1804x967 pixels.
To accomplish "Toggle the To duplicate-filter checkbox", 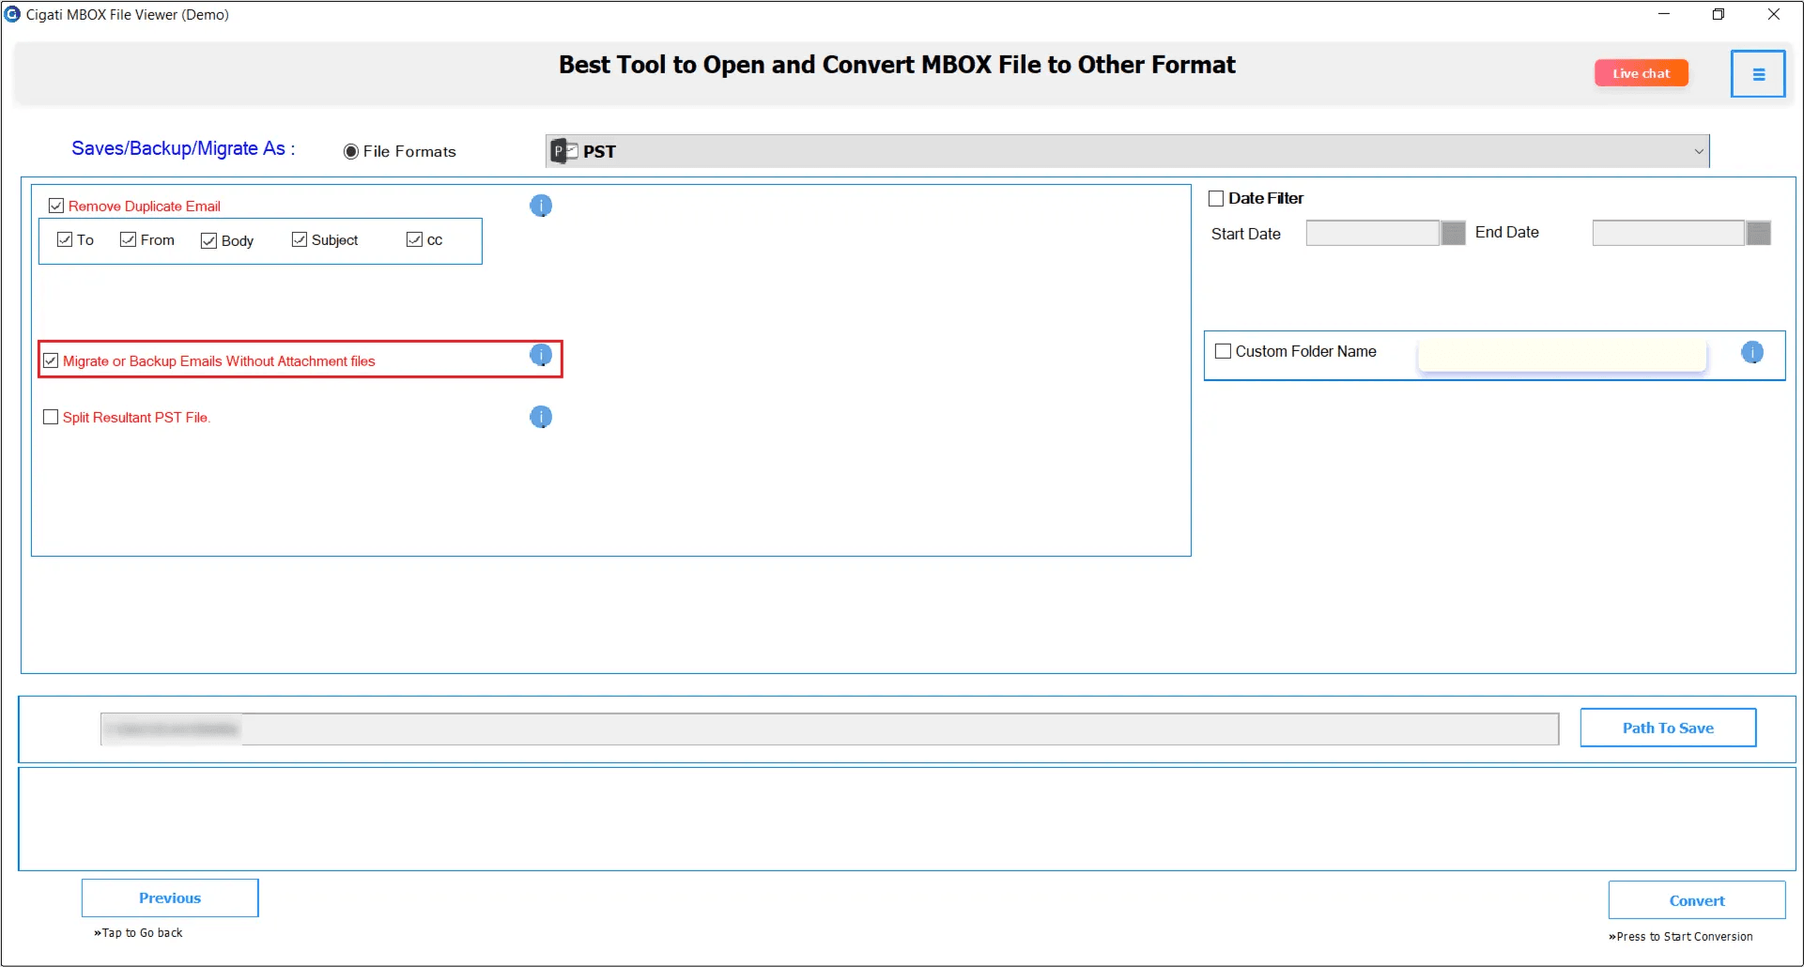I will tap(65, 239).
